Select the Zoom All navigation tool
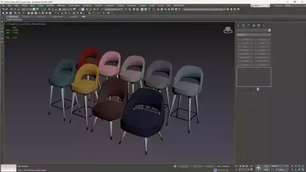The image size is (306, 172). (296, 166)
